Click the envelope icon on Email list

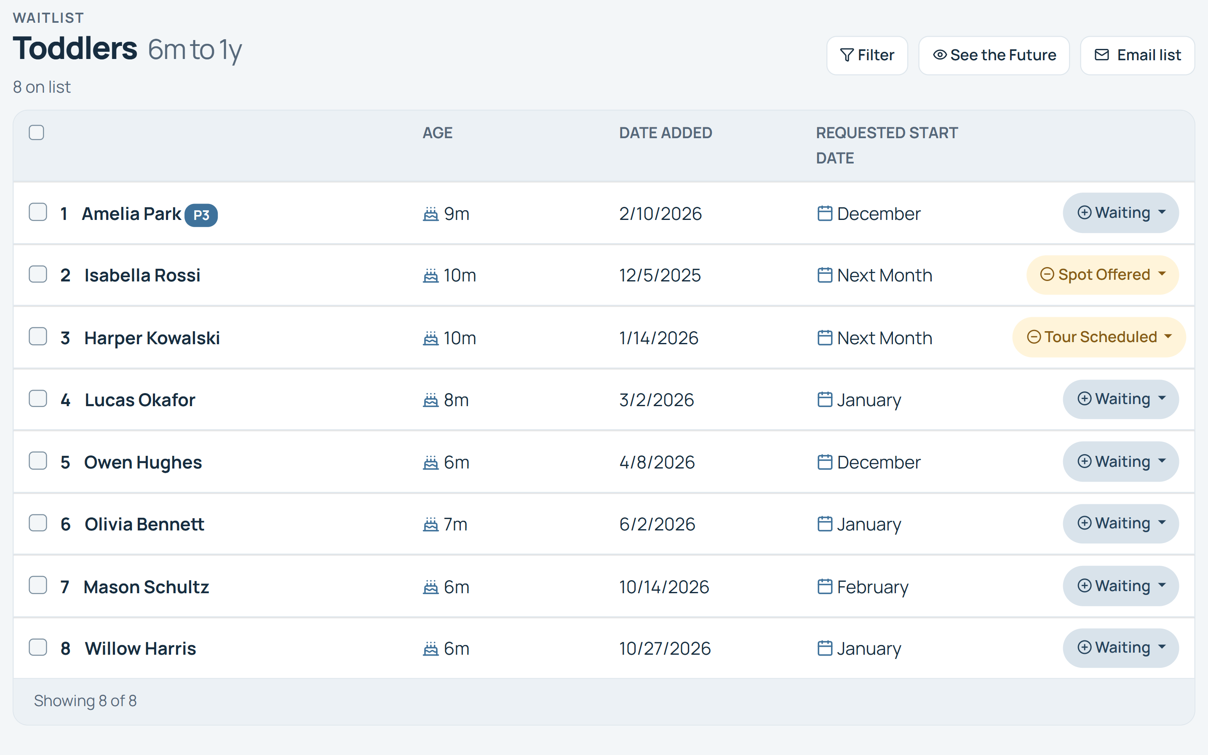coord(1102,55)
